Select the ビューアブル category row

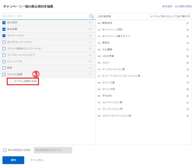click(x=45, y=61)
